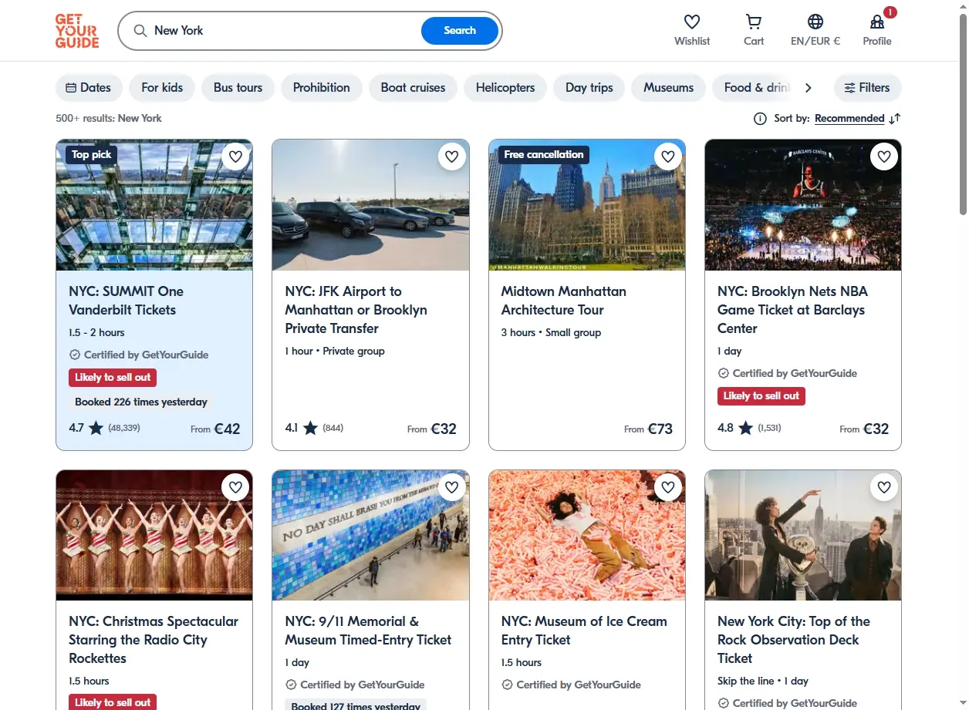
Task: Select the Boat cruises filter chip
Action: [413, 88]
